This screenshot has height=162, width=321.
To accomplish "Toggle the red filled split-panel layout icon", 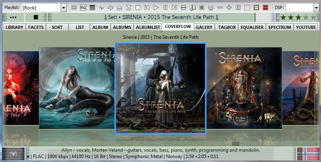I will pyautogui.click(x=266, y=8).
